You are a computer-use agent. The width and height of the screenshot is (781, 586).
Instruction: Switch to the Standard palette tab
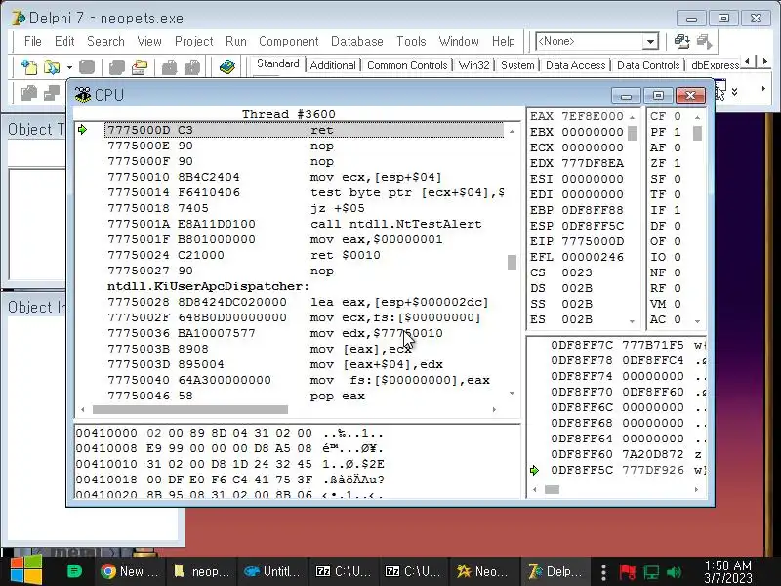pyautogui.click(x=278, y=64)
